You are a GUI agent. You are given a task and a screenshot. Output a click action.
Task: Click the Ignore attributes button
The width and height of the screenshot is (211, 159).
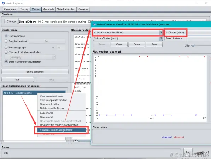point(35,72)
